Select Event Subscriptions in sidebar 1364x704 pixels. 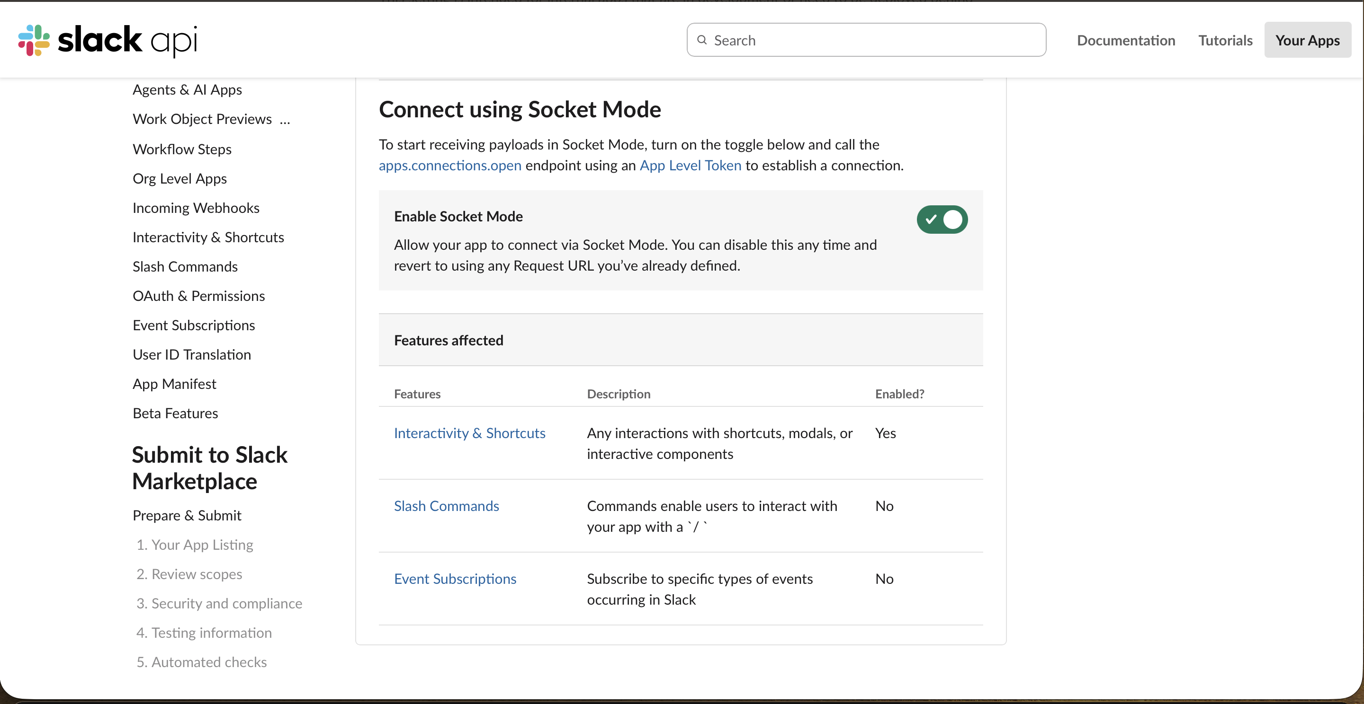point(194,326)
